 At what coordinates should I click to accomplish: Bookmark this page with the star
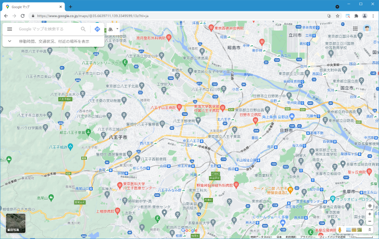[x=337, y=16]
